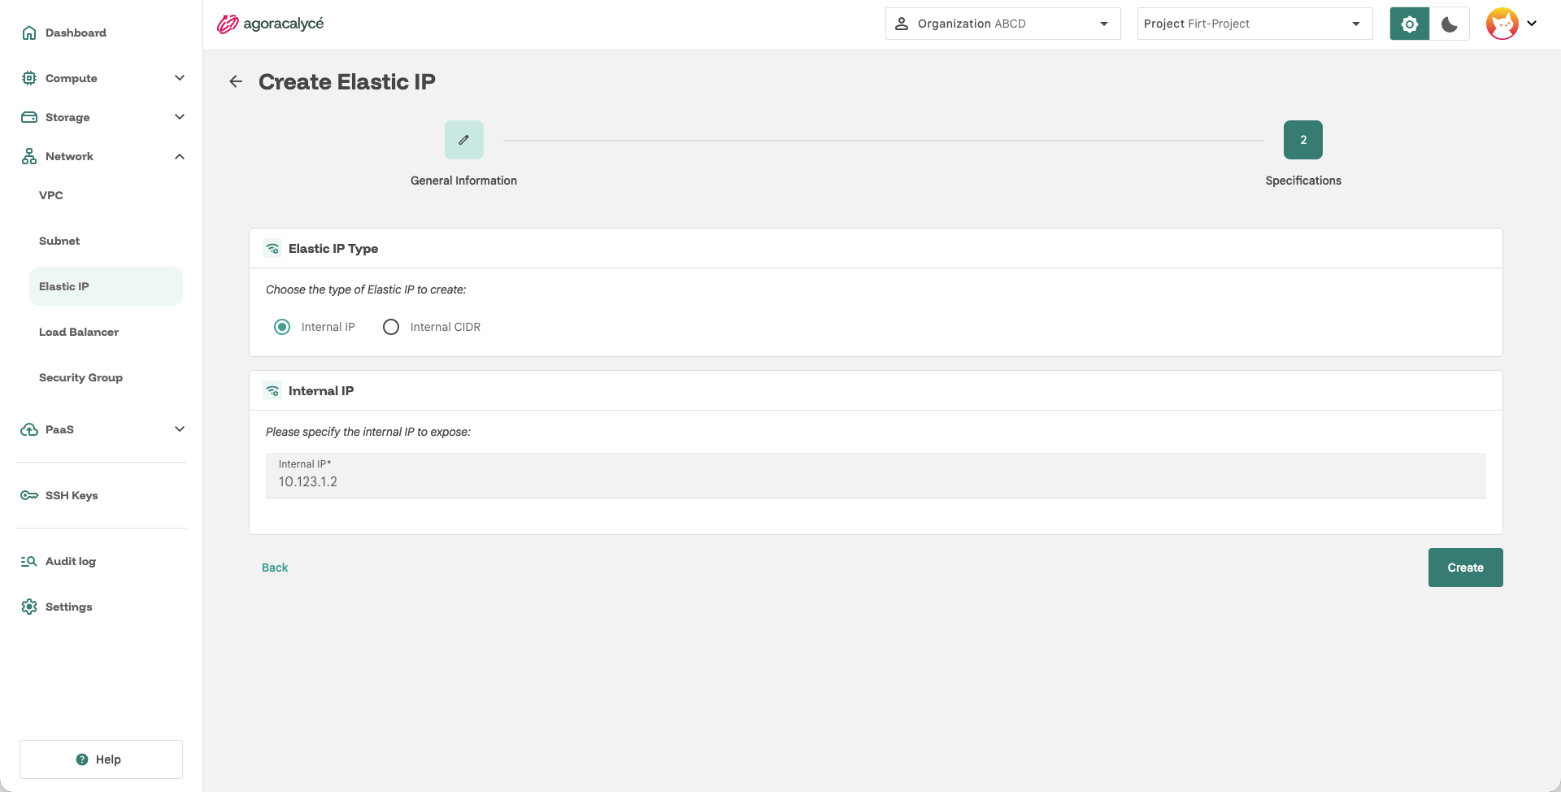Open the user avatar menu
The image size is (1561, 792).
[x=1502, y=24]
